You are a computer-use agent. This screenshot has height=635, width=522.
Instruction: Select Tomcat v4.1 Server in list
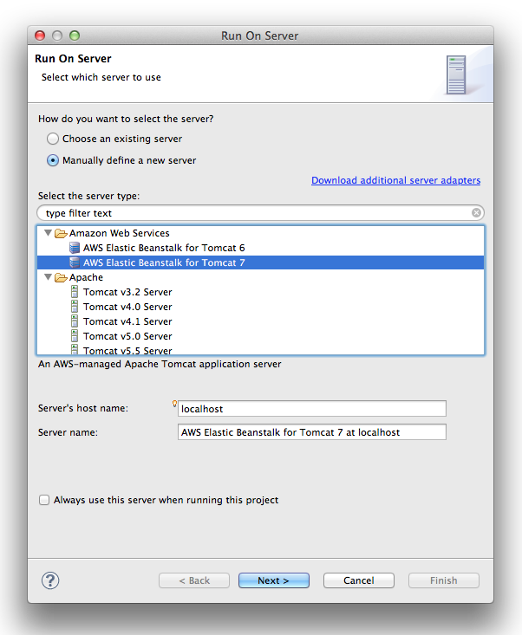click(x=127, y=321)
